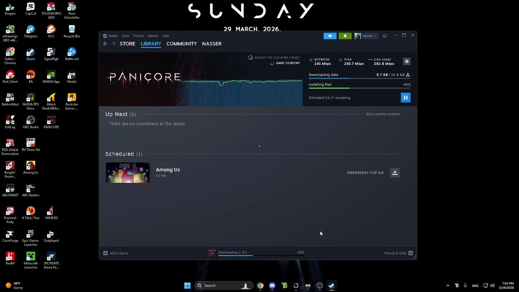Open Rockstar Games desktop icon
Viewport: 519px width, 292px height.
(72, 102)
